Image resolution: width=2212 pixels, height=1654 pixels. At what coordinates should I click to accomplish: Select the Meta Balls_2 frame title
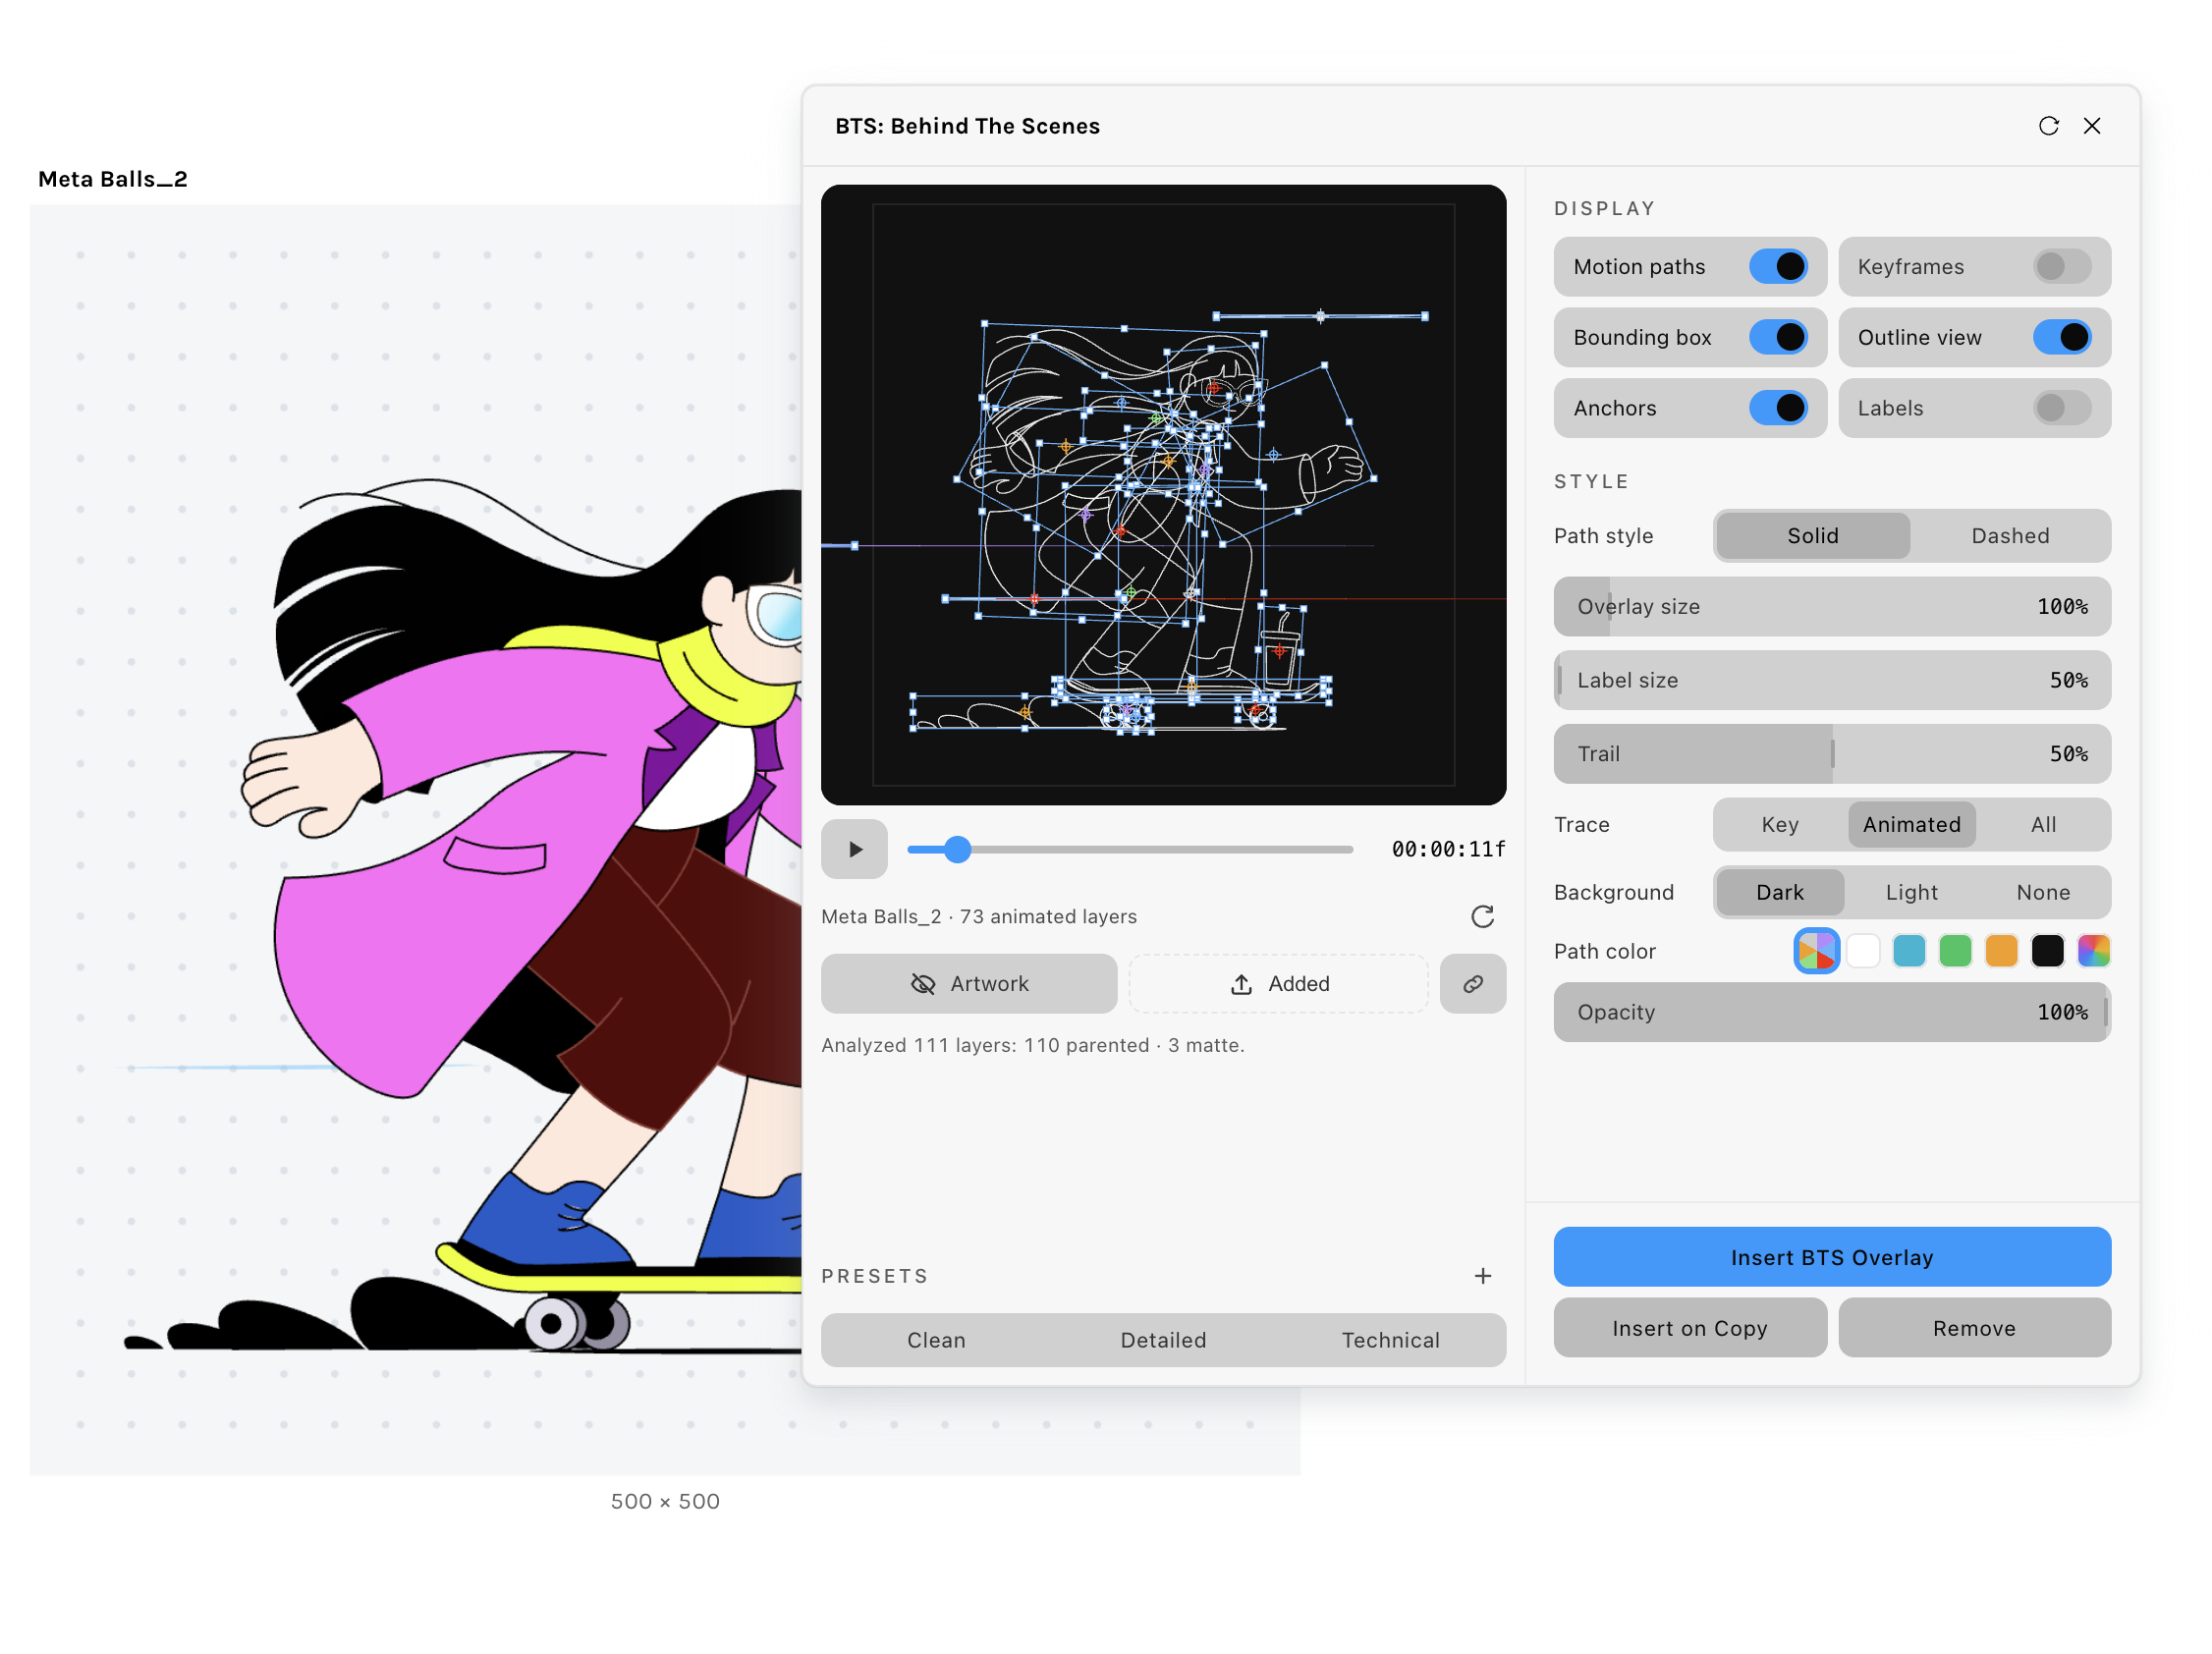(x=113, y=179)
